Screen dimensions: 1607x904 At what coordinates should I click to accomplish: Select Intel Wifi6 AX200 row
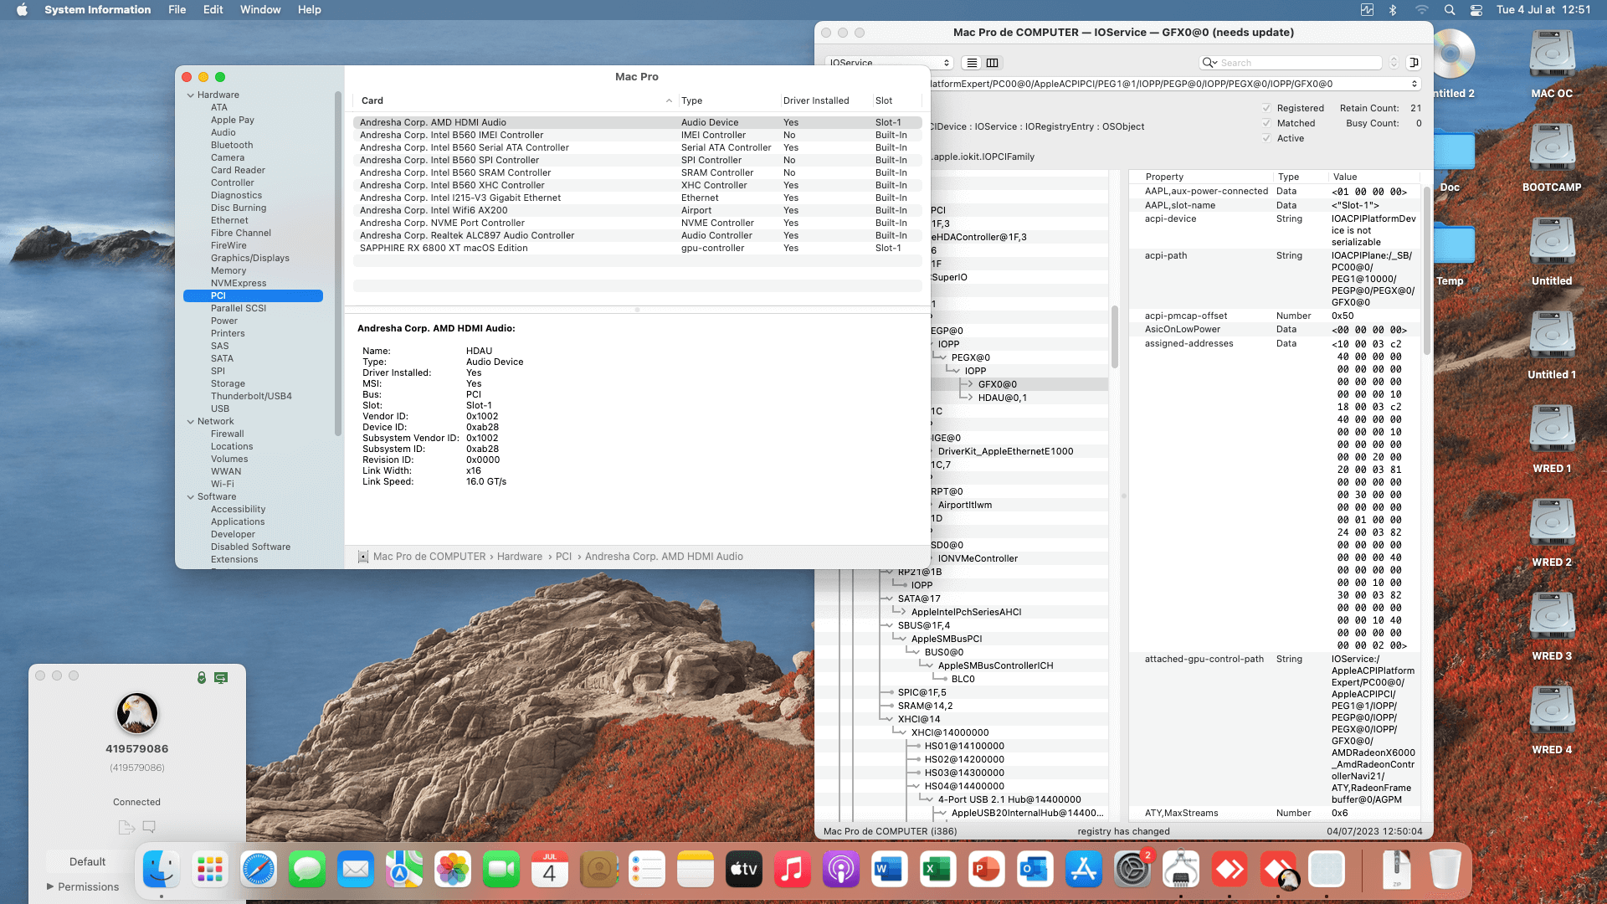click(x=637, y=210)
